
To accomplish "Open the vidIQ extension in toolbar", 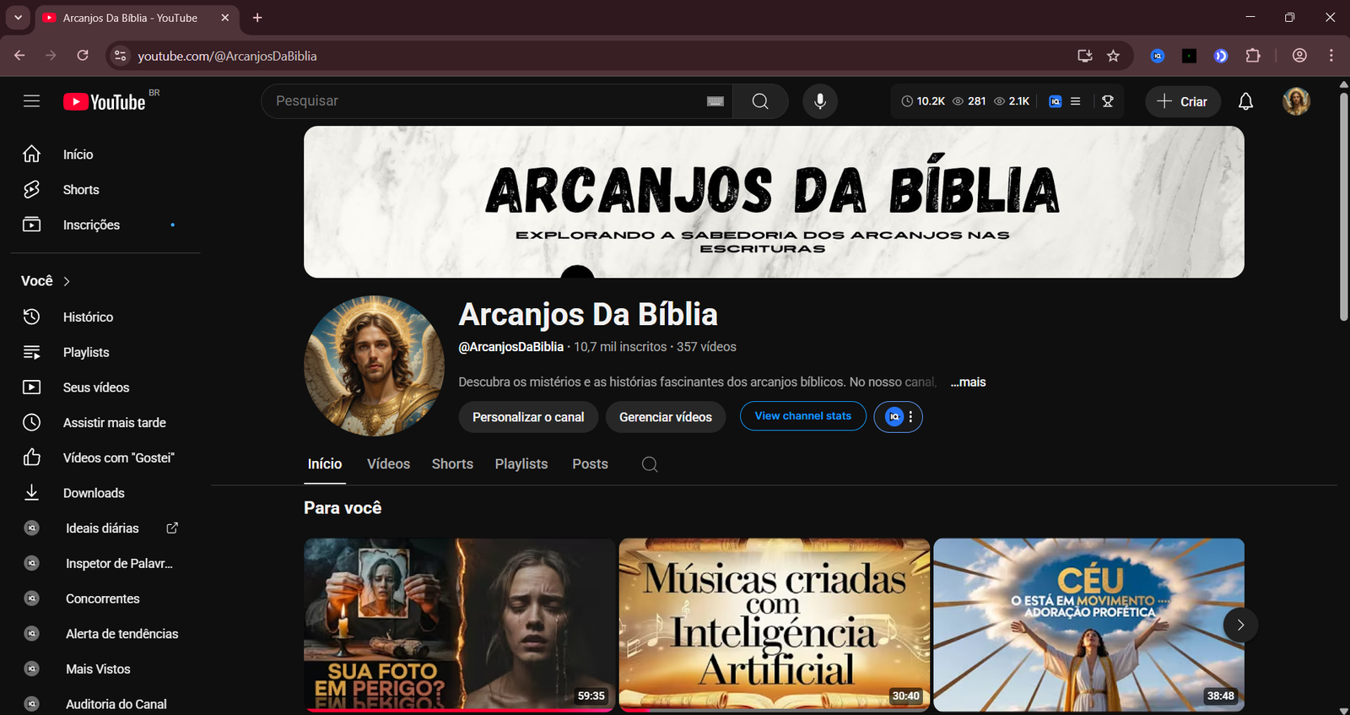I will 1158,56.
